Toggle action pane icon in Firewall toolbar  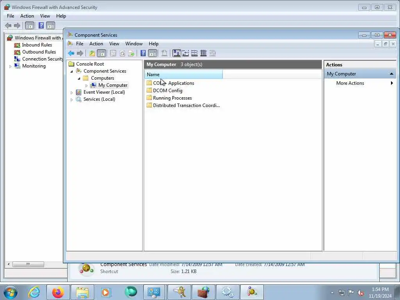50,25
